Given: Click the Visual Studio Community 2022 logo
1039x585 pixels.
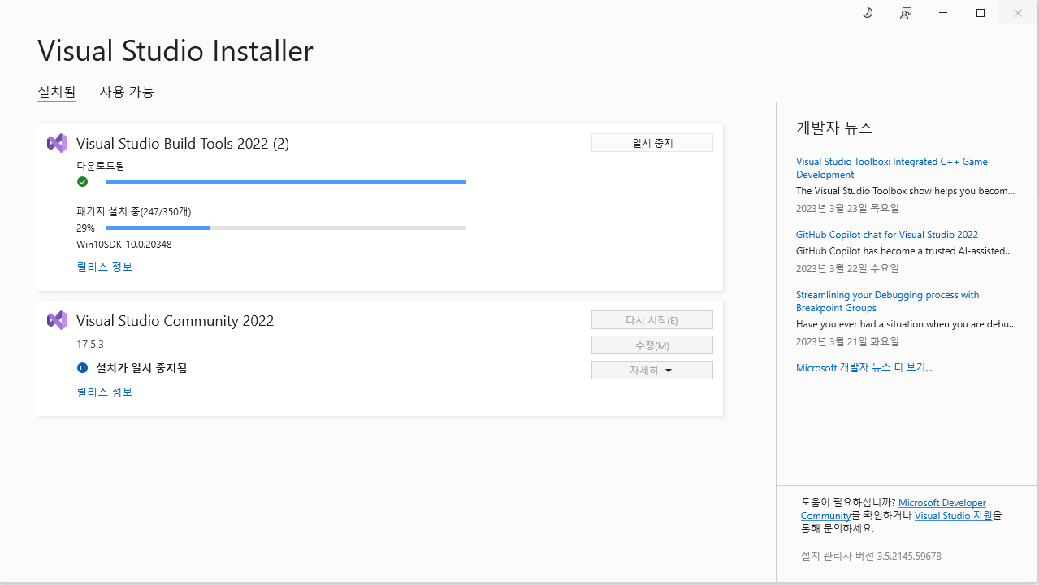Looking at the screenshot, I should click(56, 319).
